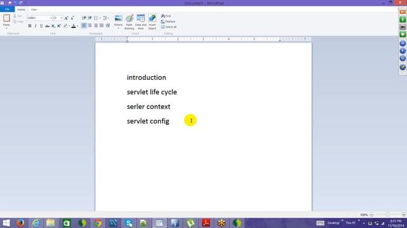Click the line 'serler context'

pos(148,106)
